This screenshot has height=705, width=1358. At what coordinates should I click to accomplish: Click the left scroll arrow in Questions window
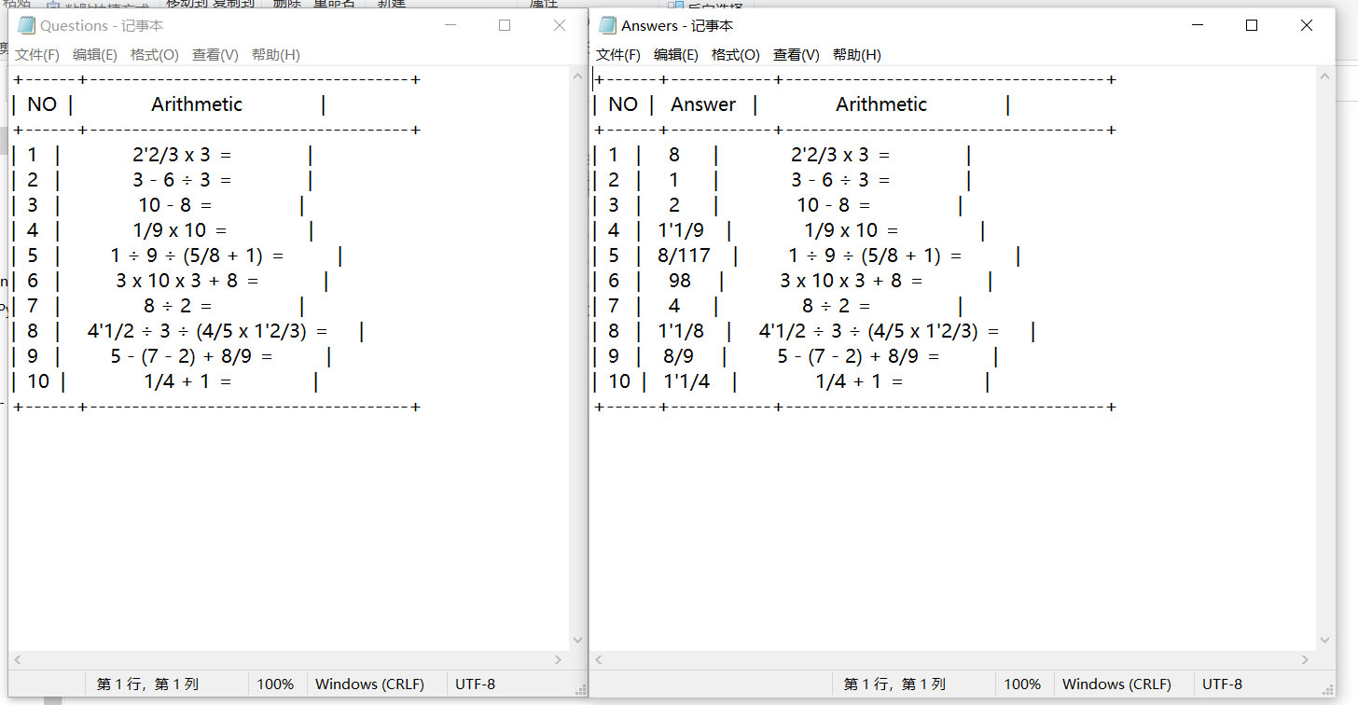click(x=17, y=659)
